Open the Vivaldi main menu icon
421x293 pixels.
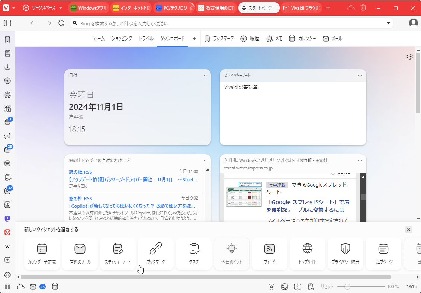(x=6, y=8)
